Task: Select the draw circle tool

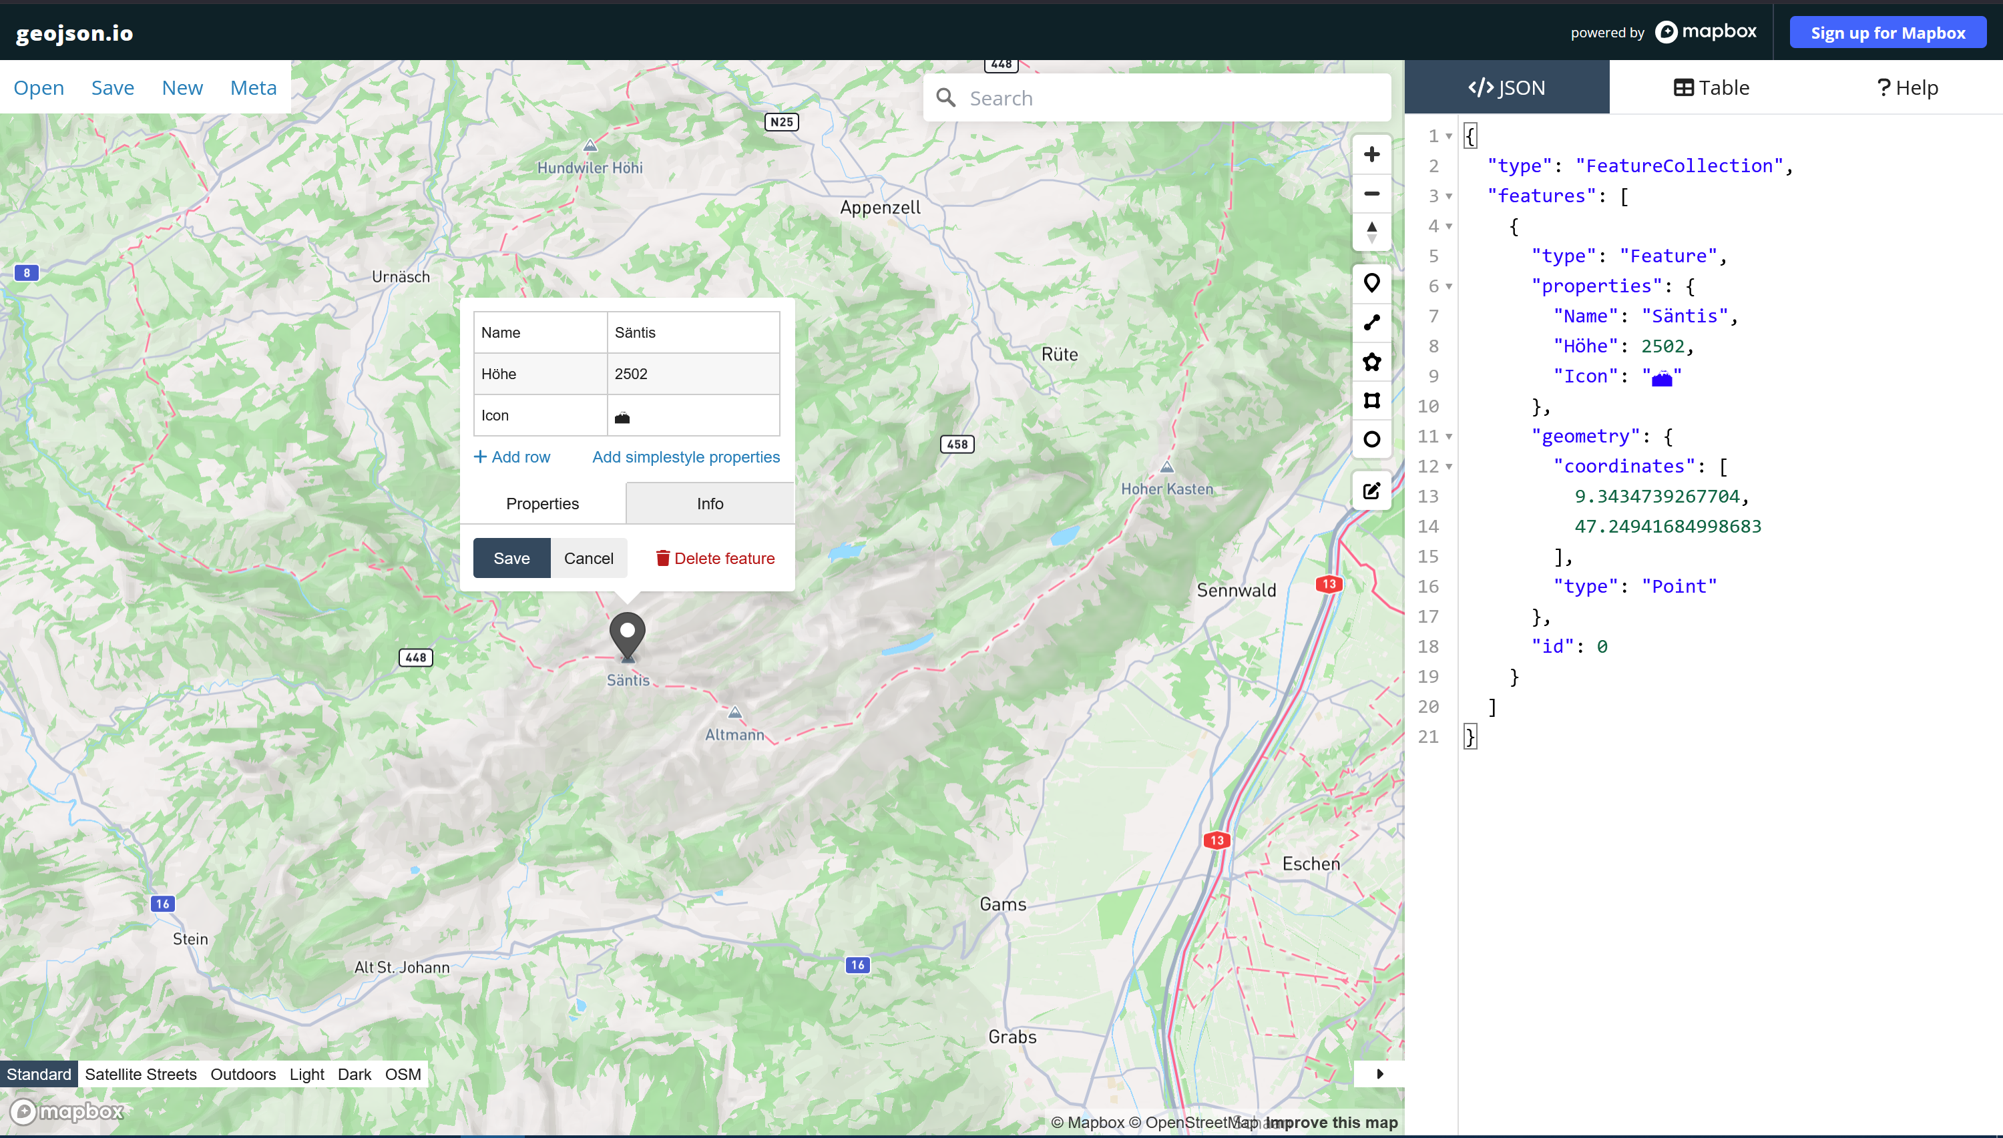Action: coord(1372,439)
